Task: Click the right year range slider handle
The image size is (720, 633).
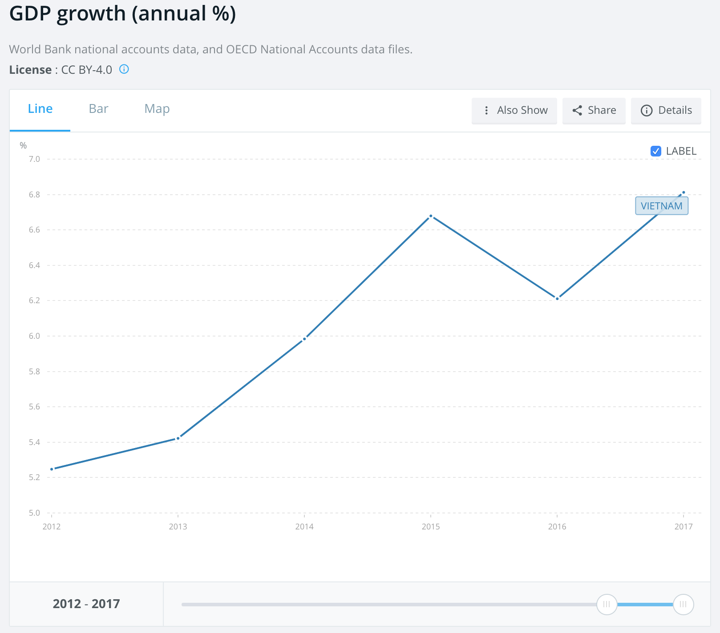Action: click(x=683, y=604)
